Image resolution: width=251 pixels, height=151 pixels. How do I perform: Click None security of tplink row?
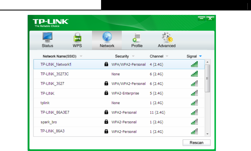[x=116, y=103]
